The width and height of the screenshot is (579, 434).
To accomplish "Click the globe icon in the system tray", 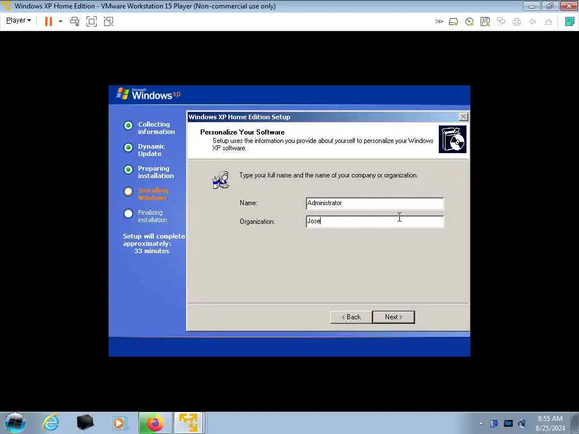I will tap(522, 423).
